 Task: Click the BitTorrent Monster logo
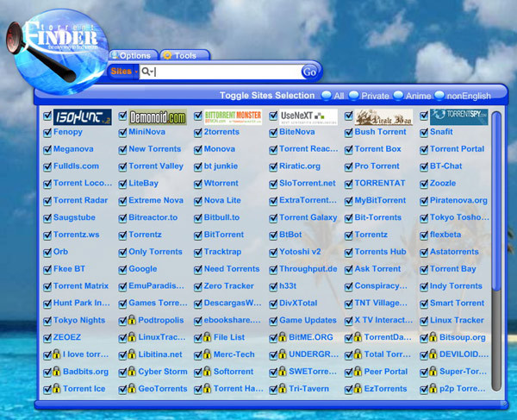point(233,117)
